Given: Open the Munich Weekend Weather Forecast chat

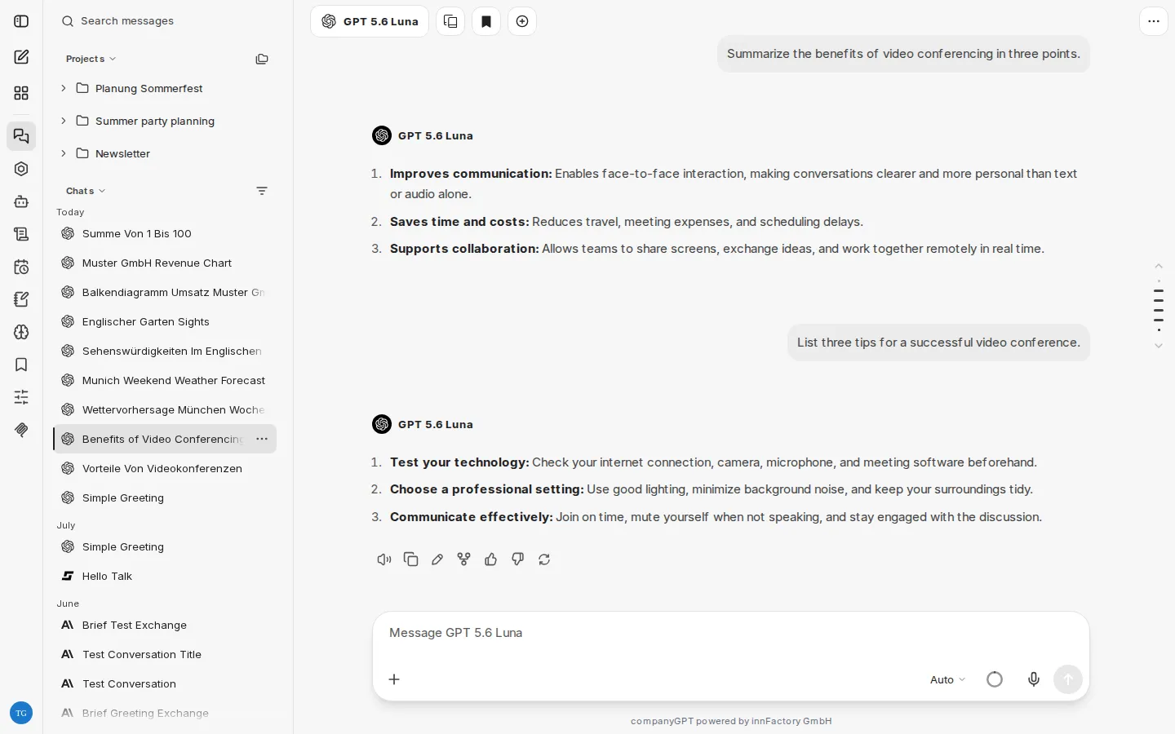Looking at the screenshot, I should click(x=165, y=380).
